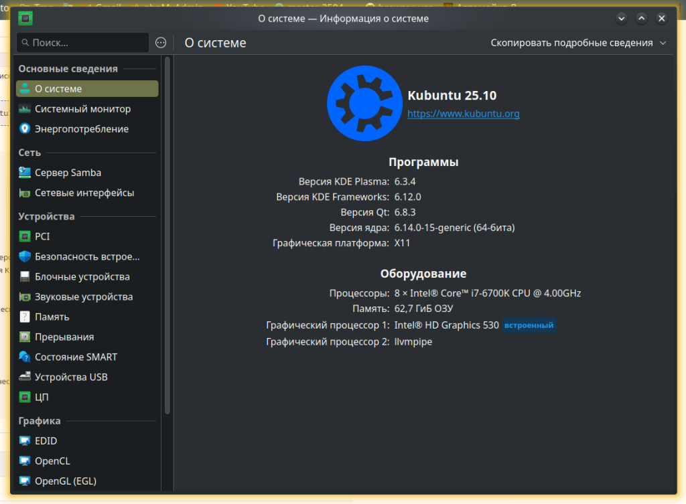Click the OpenGL (EGL) monitor icon
This screenshot has height=504, width=686.
(x=25, y=481)
